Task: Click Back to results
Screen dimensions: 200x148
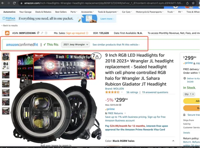Action: coord(10,26)
